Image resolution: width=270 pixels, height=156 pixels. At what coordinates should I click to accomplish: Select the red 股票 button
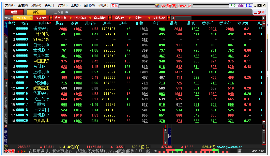click(14, 12)
